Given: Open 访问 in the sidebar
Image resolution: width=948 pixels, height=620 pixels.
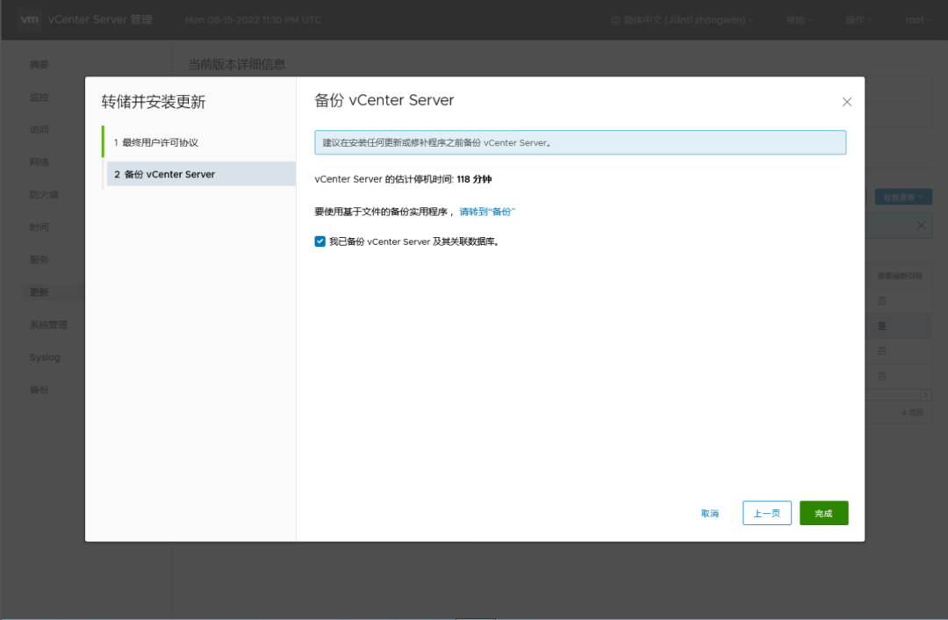Looking at the screenshot, I should point(39,129).
